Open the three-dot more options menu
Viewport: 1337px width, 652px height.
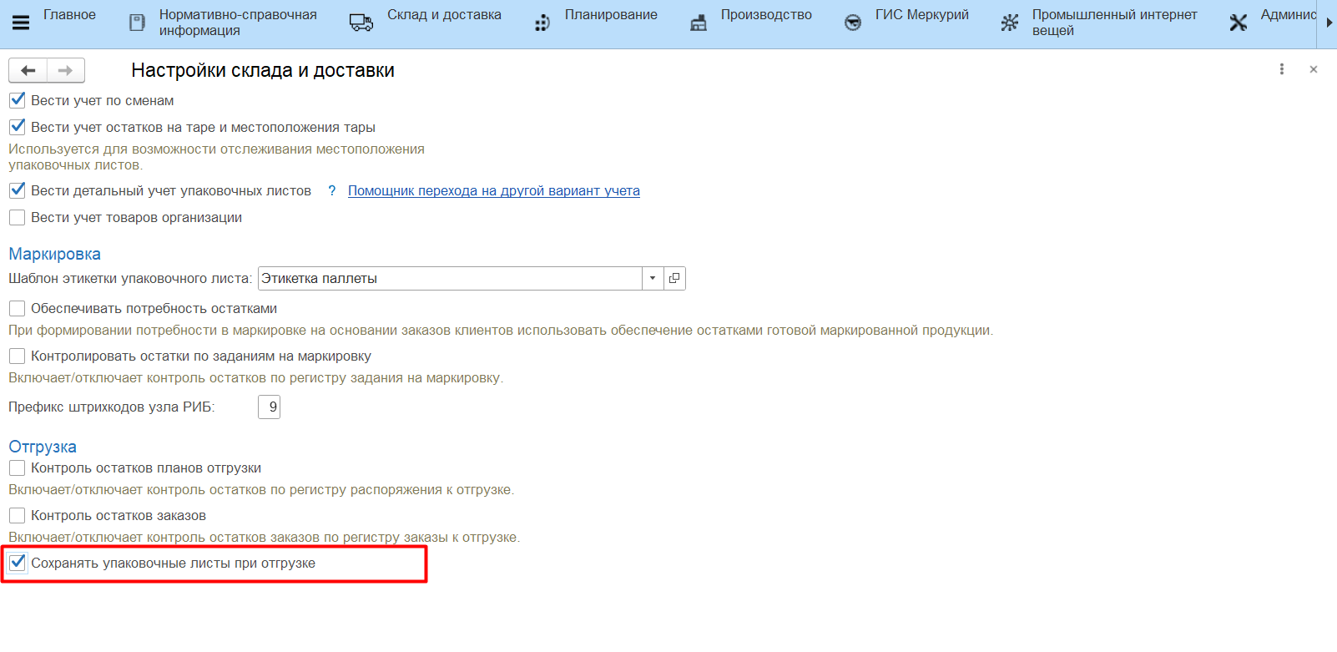(1282, 69)
